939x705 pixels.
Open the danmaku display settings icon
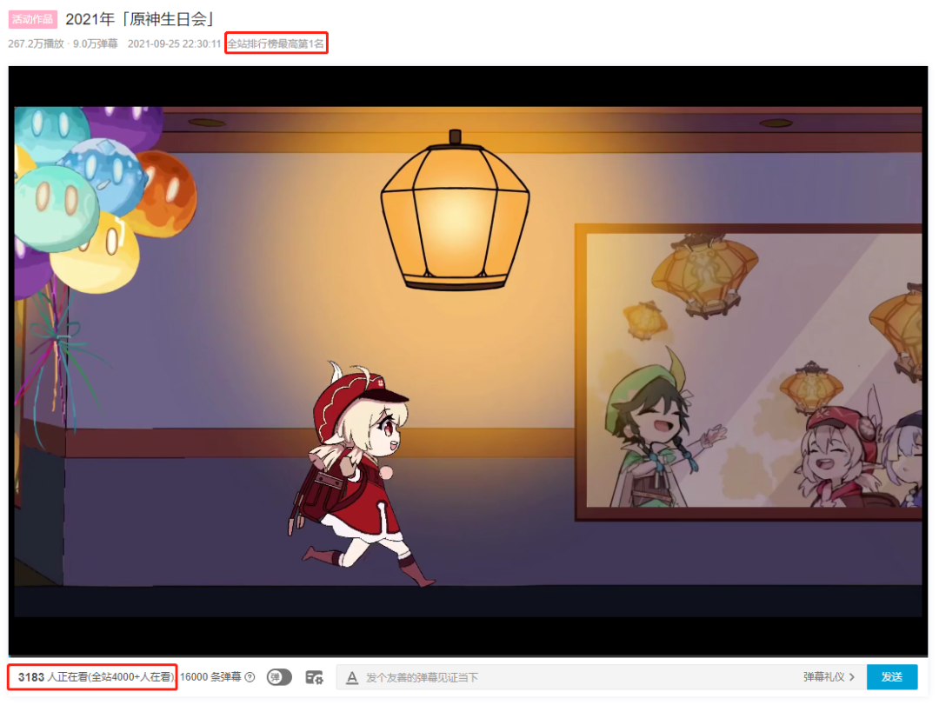coord(315,677)
